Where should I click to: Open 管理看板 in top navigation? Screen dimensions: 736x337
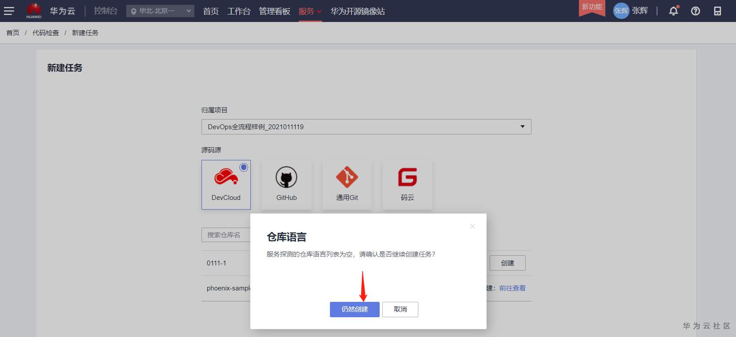click(x=275, y=11)
